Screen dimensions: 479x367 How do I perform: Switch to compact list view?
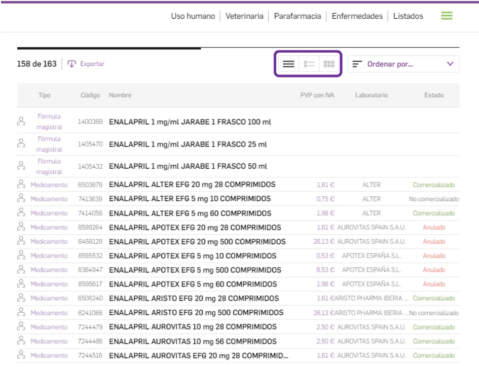[289, 64]
